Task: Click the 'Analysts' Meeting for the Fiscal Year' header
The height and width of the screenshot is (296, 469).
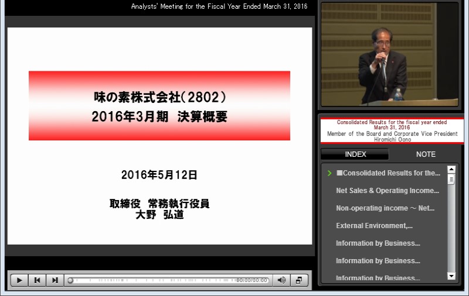Action: click(219, 6)
